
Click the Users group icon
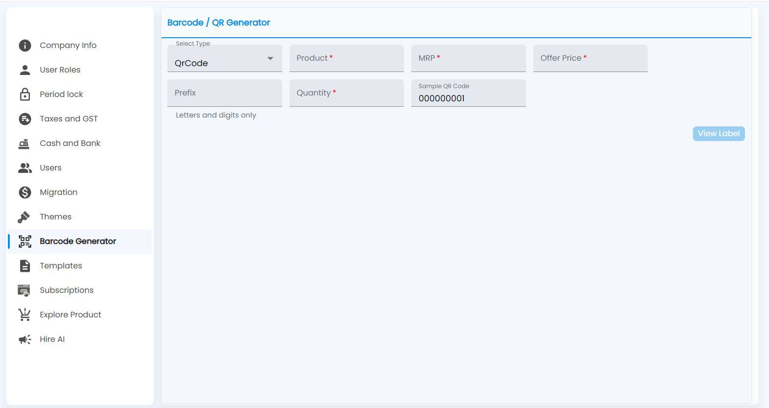point(25,168)
